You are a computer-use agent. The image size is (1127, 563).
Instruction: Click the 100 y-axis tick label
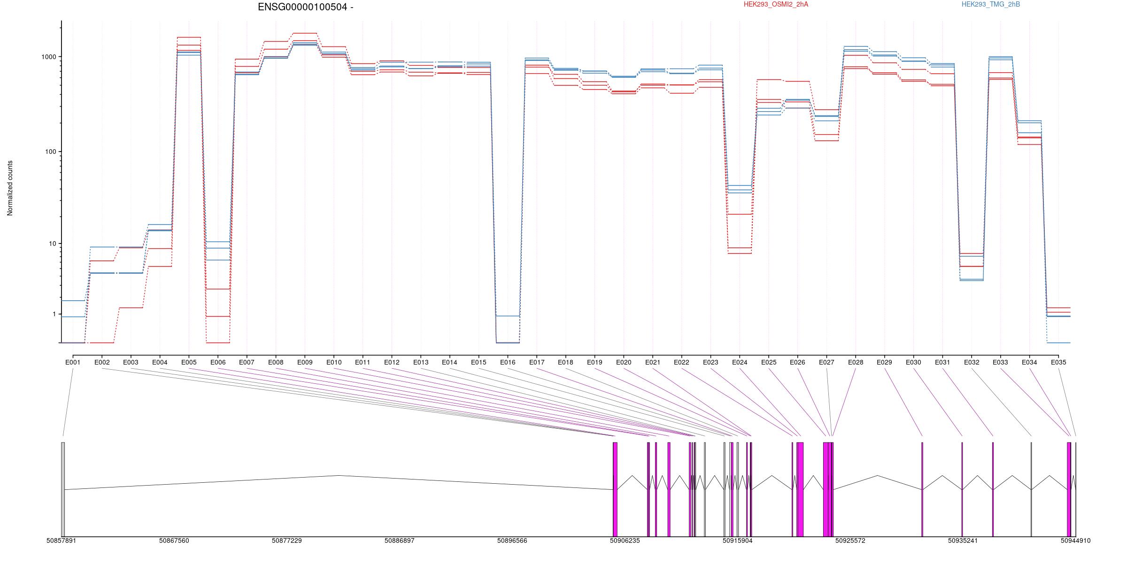coord(51,152)
